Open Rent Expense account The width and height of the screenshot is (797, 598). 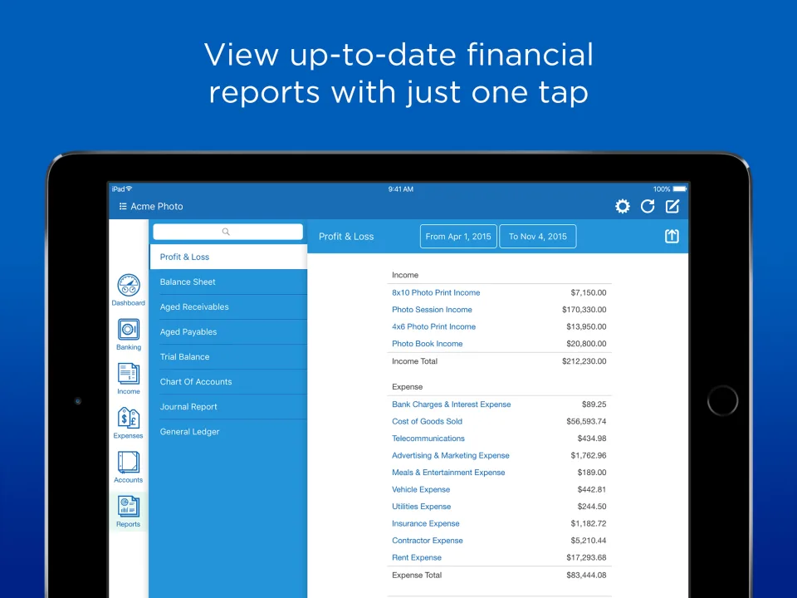tap(416, 557)
